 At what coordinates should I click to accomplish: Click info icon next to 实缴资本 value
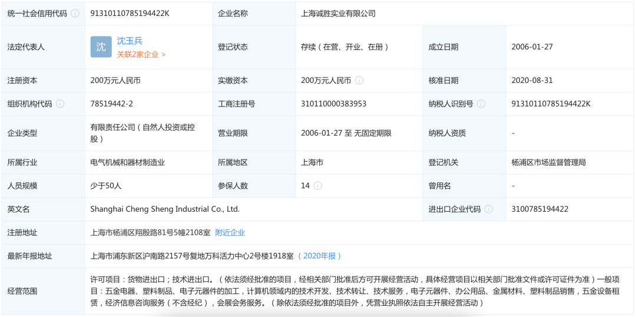click(x=359, y=81)
